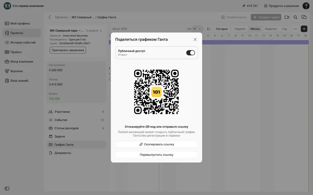Screen dimensions: 313x195
Task: Click project title ЖК Северный парк
Action: click(x=67, y=31)
